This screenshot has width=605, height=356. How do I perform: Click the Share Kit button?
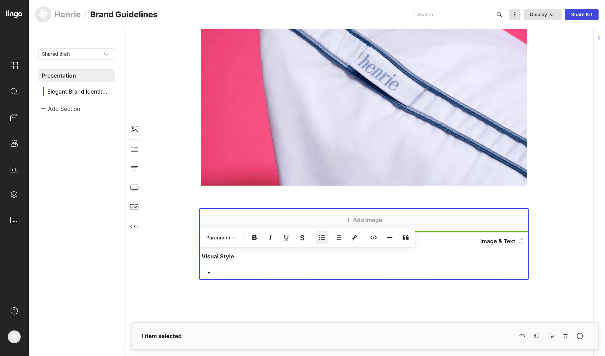(582, 14)
